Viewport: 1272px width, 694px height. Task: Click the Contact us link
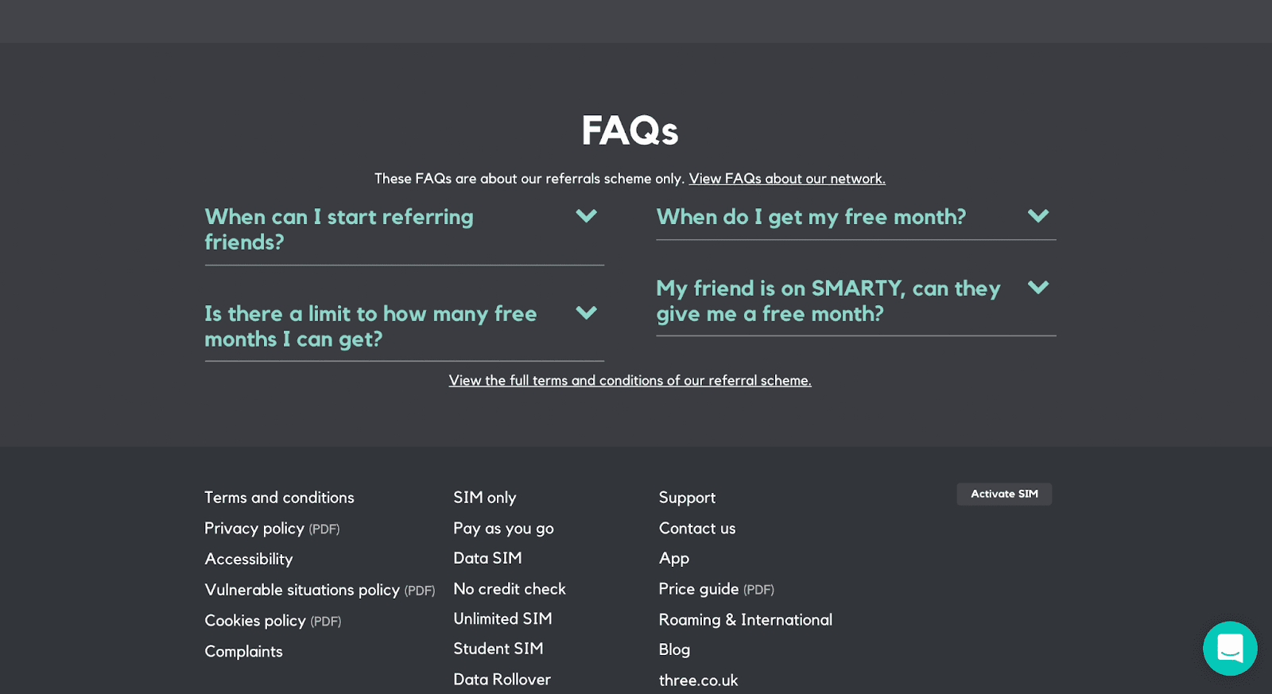[696, 529]
